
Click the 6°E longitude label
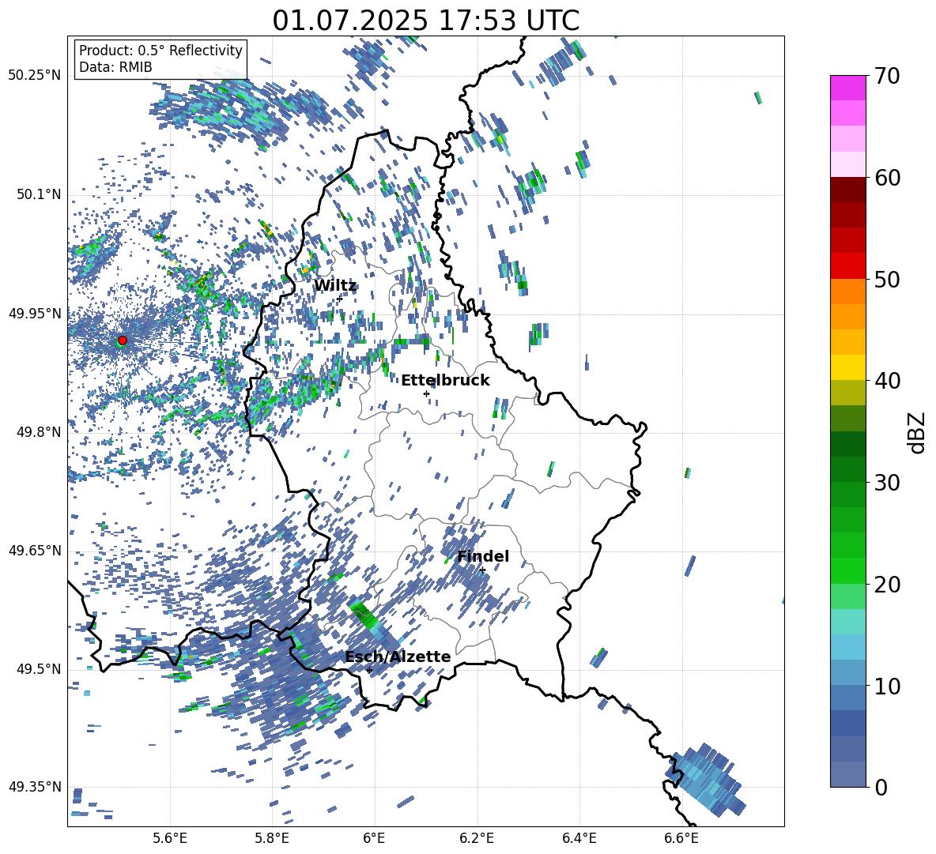(x=374, y=838)
